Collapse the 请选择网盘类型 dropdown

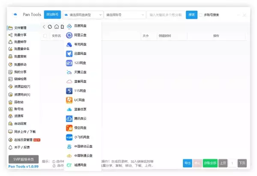click(83, 15)
